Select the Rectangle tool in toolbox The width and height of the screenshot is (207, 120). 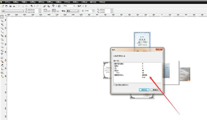pyautogui.click(x=2, y=39)
